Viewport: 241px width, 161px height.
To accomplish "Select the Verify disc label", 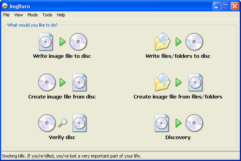I will pyautogui.click(x=62, y=138).
